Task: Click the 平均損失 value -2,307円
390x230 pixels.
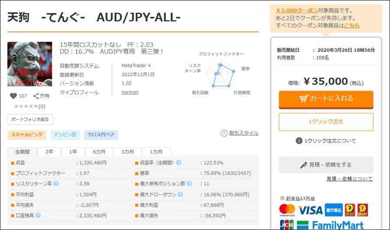Action: pyautogui.click(x=89, y=205)
